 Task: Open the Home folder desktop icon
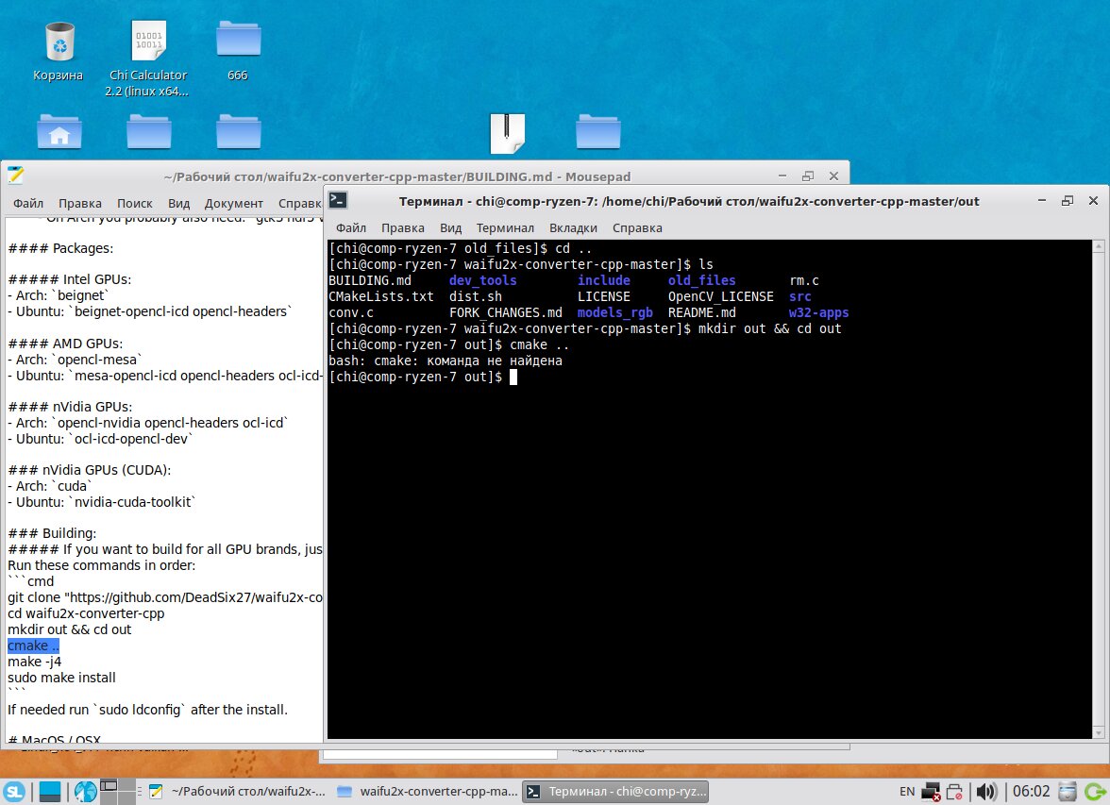pos(59,133)
